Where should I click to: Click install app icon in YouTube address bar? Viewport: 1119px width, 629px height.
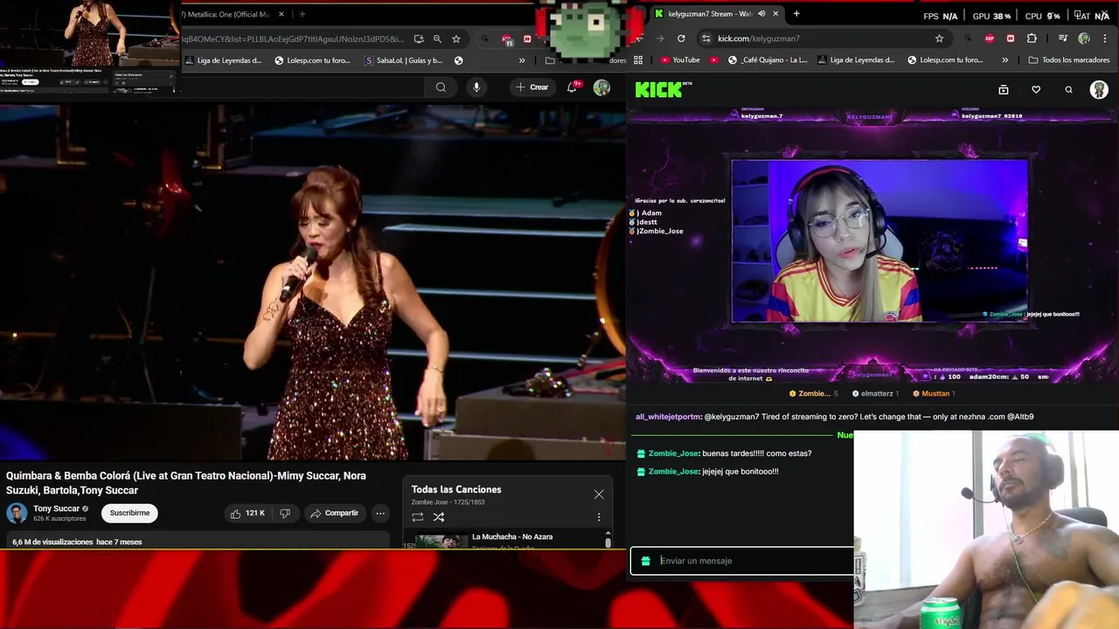pyautogui.click(x=419, y=38)
